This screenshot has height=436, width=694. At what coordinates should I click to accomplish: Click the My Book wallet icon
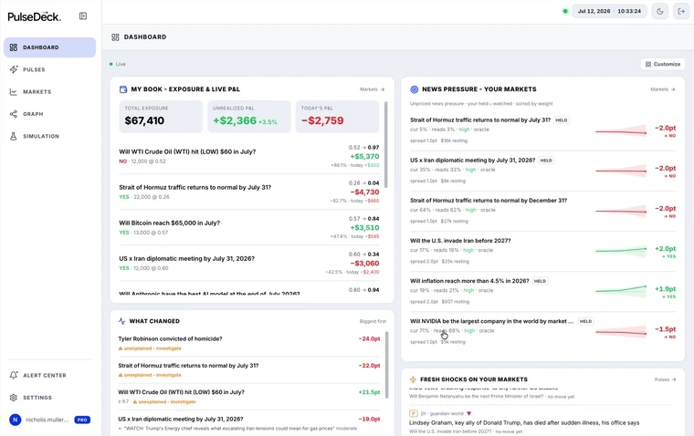[x=123, y=89]
